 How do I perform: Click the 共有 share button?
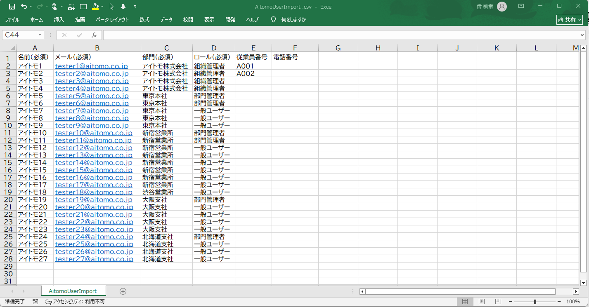tap(570, 20)
